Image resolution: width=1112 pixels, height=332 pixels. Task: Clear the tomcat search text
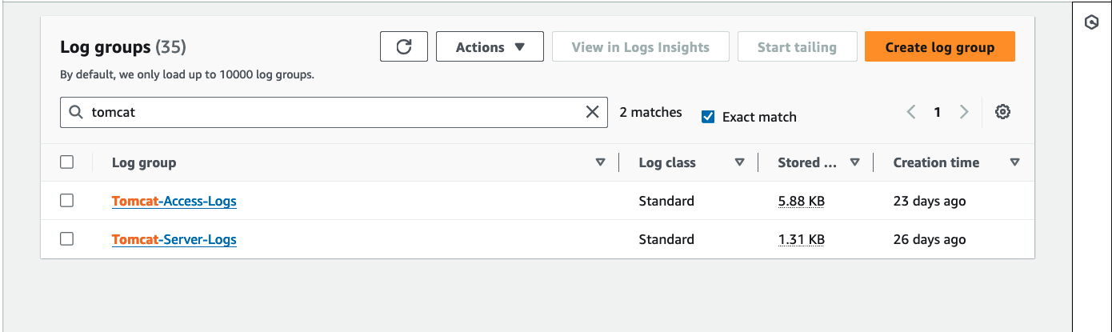point(592,112)
